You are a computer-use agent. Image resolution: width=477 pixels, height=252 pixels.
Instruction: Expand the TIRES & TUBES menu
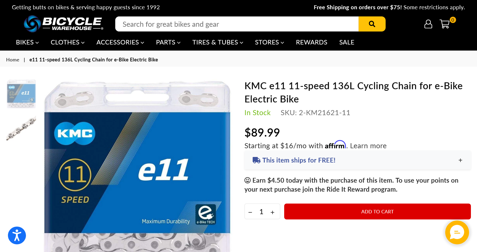pyautogui.click(x=218, y=42)
